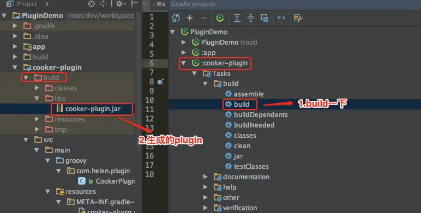
Task: Collapse the root PluginDemo Gradle node
Action: [x=173, y=32]
